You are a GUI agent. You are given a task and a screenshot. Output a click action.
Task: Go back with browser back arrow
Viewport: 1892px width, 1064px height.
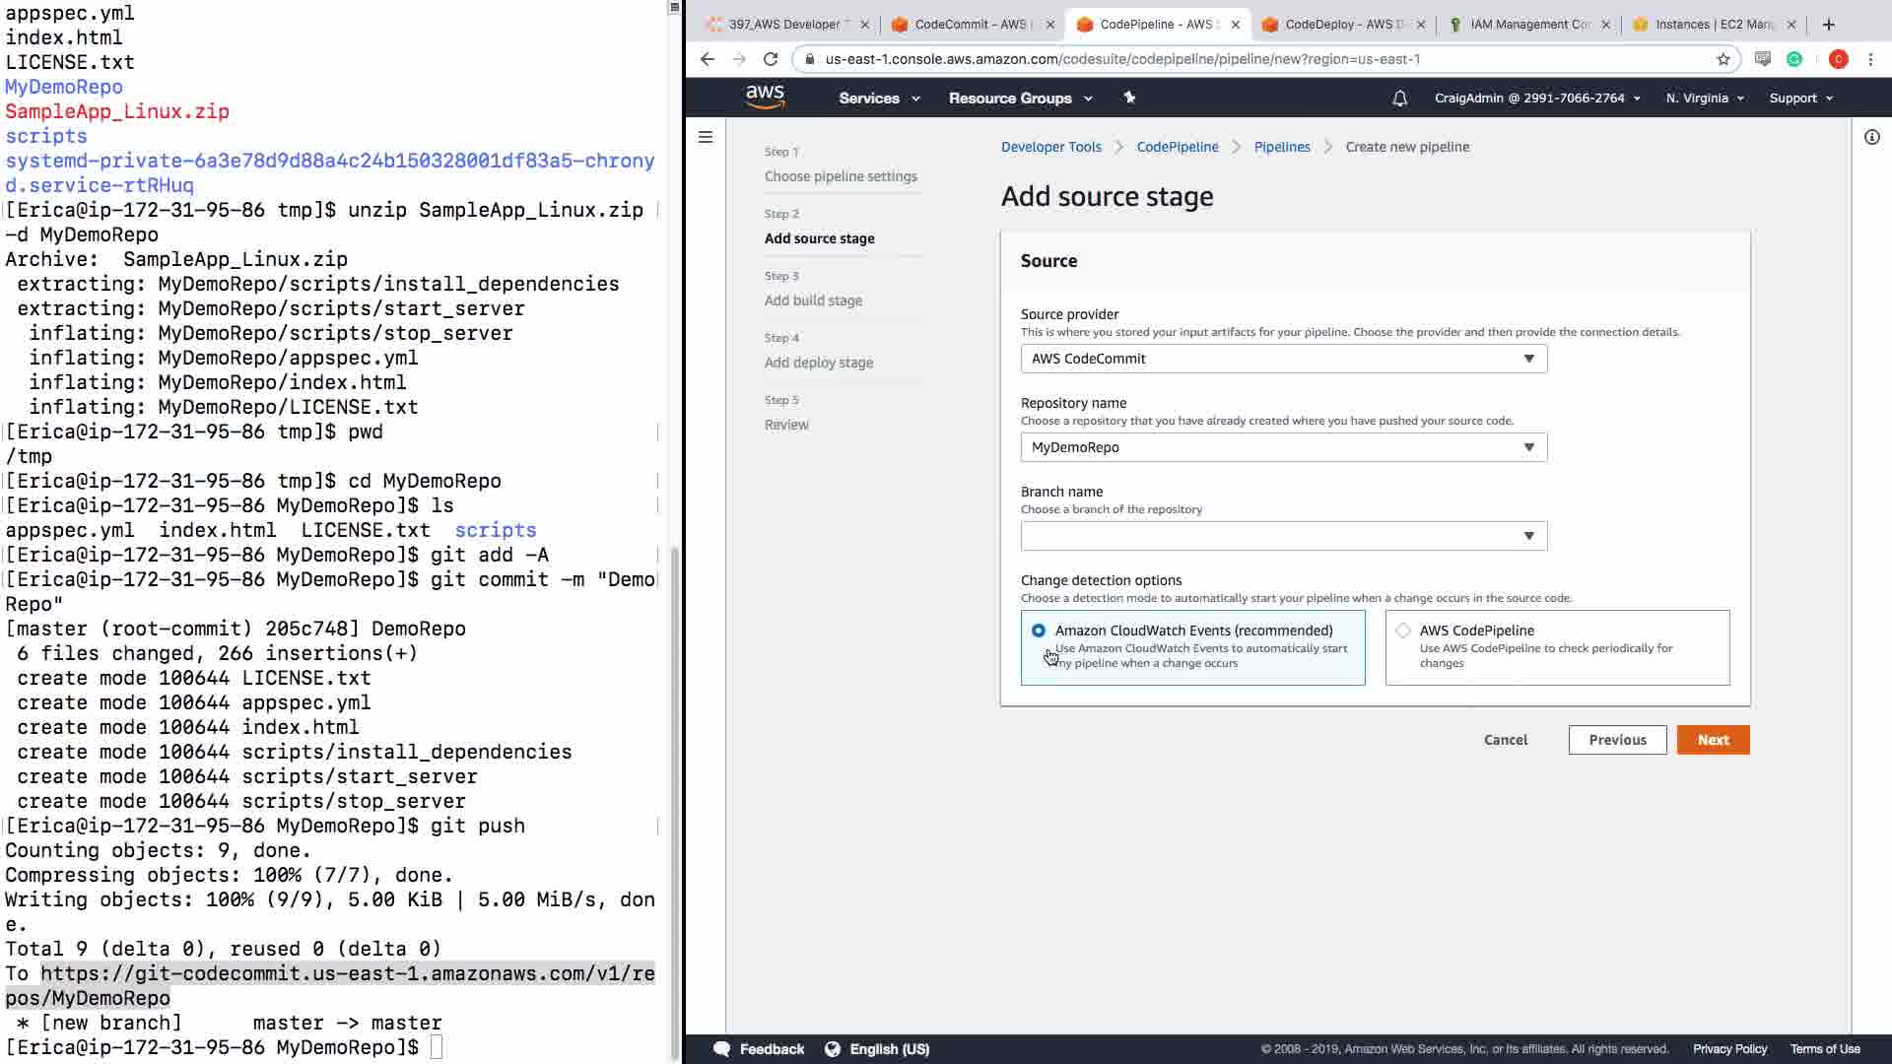pos(707,59)
